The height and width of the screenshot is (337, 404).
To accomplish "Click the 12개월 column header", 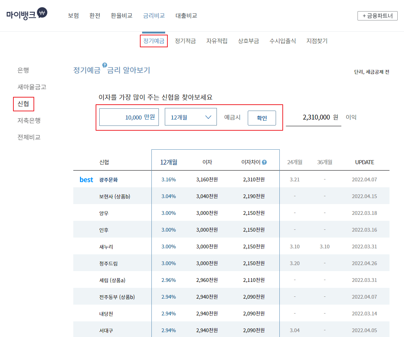I will coord(169,162).
